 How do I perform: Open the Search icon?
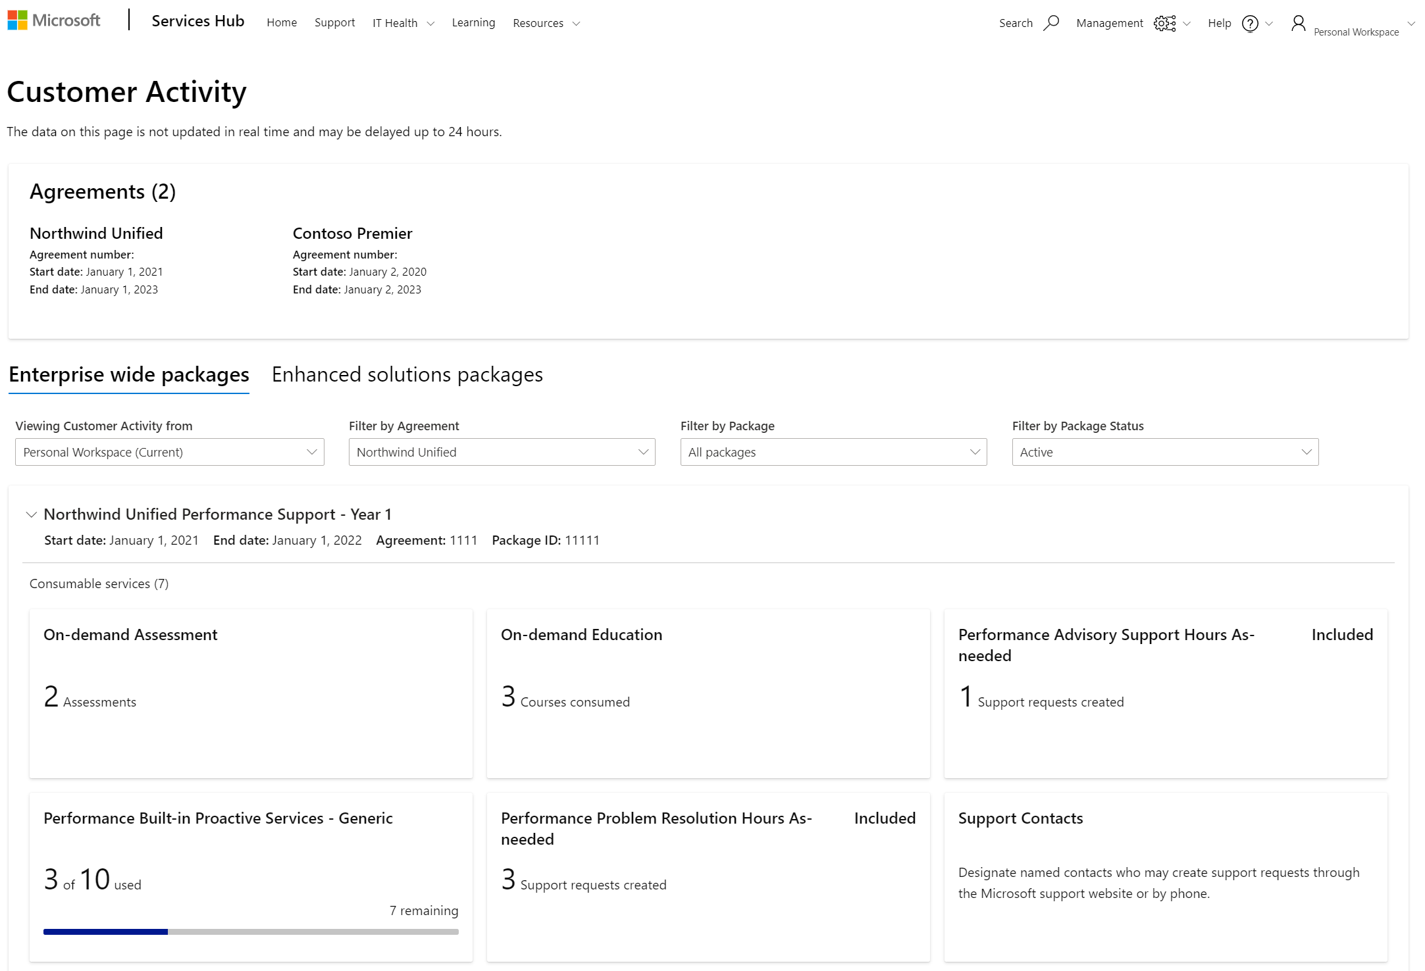tap(1049, 22)
